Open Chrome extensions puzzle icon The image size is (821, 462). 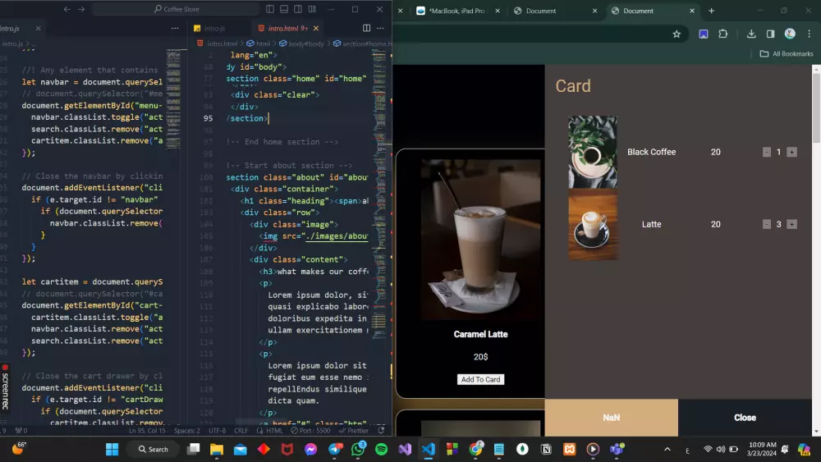[723, 34]
